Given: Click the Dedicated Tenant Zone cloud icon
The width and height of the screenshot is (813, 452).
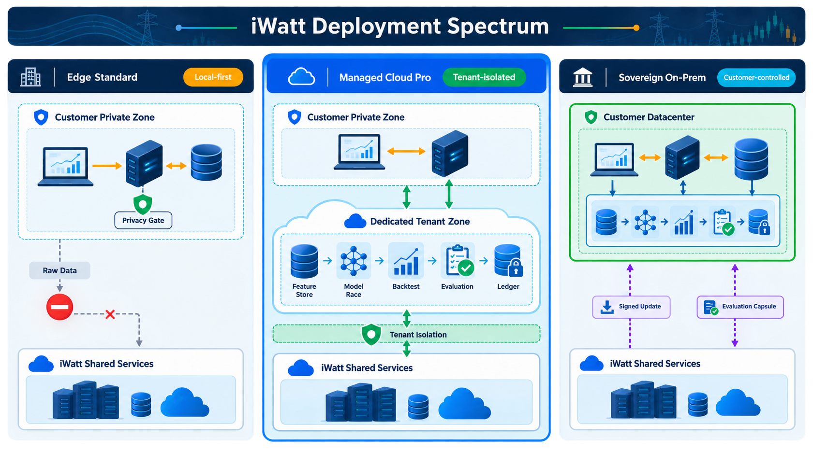Looking at the screenshot, I should (355, 221).
